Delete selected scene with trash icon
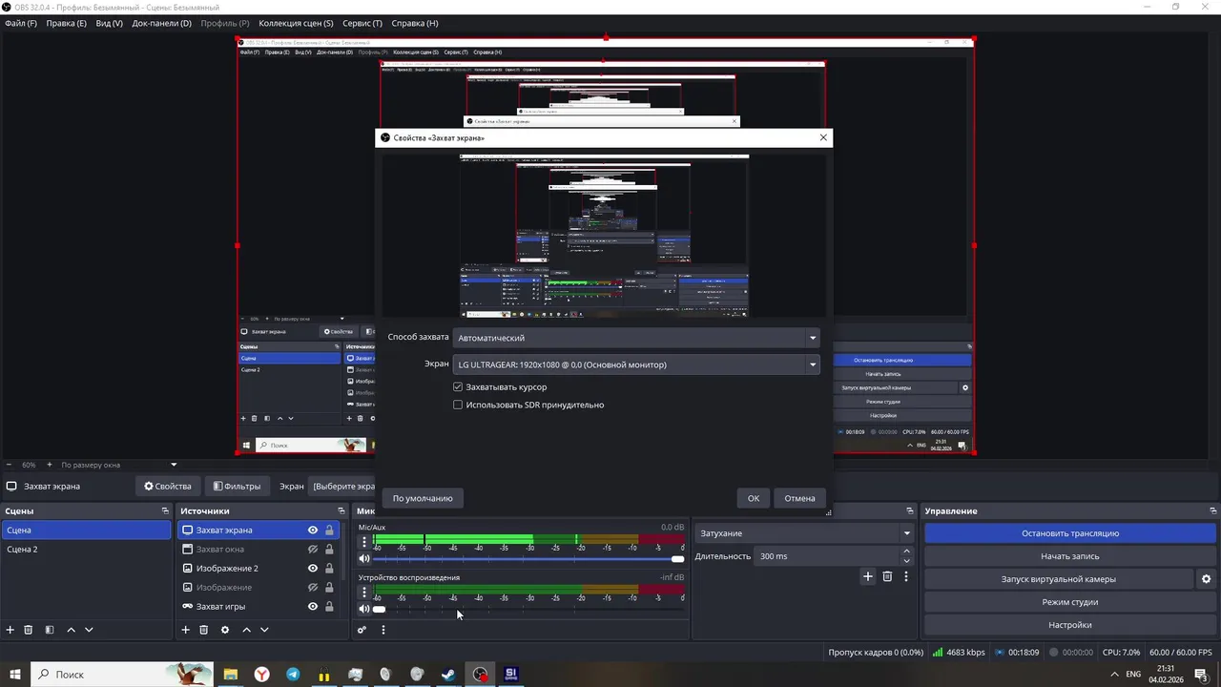The width and height of the screenshot is (1221, 687). [29, 630]
